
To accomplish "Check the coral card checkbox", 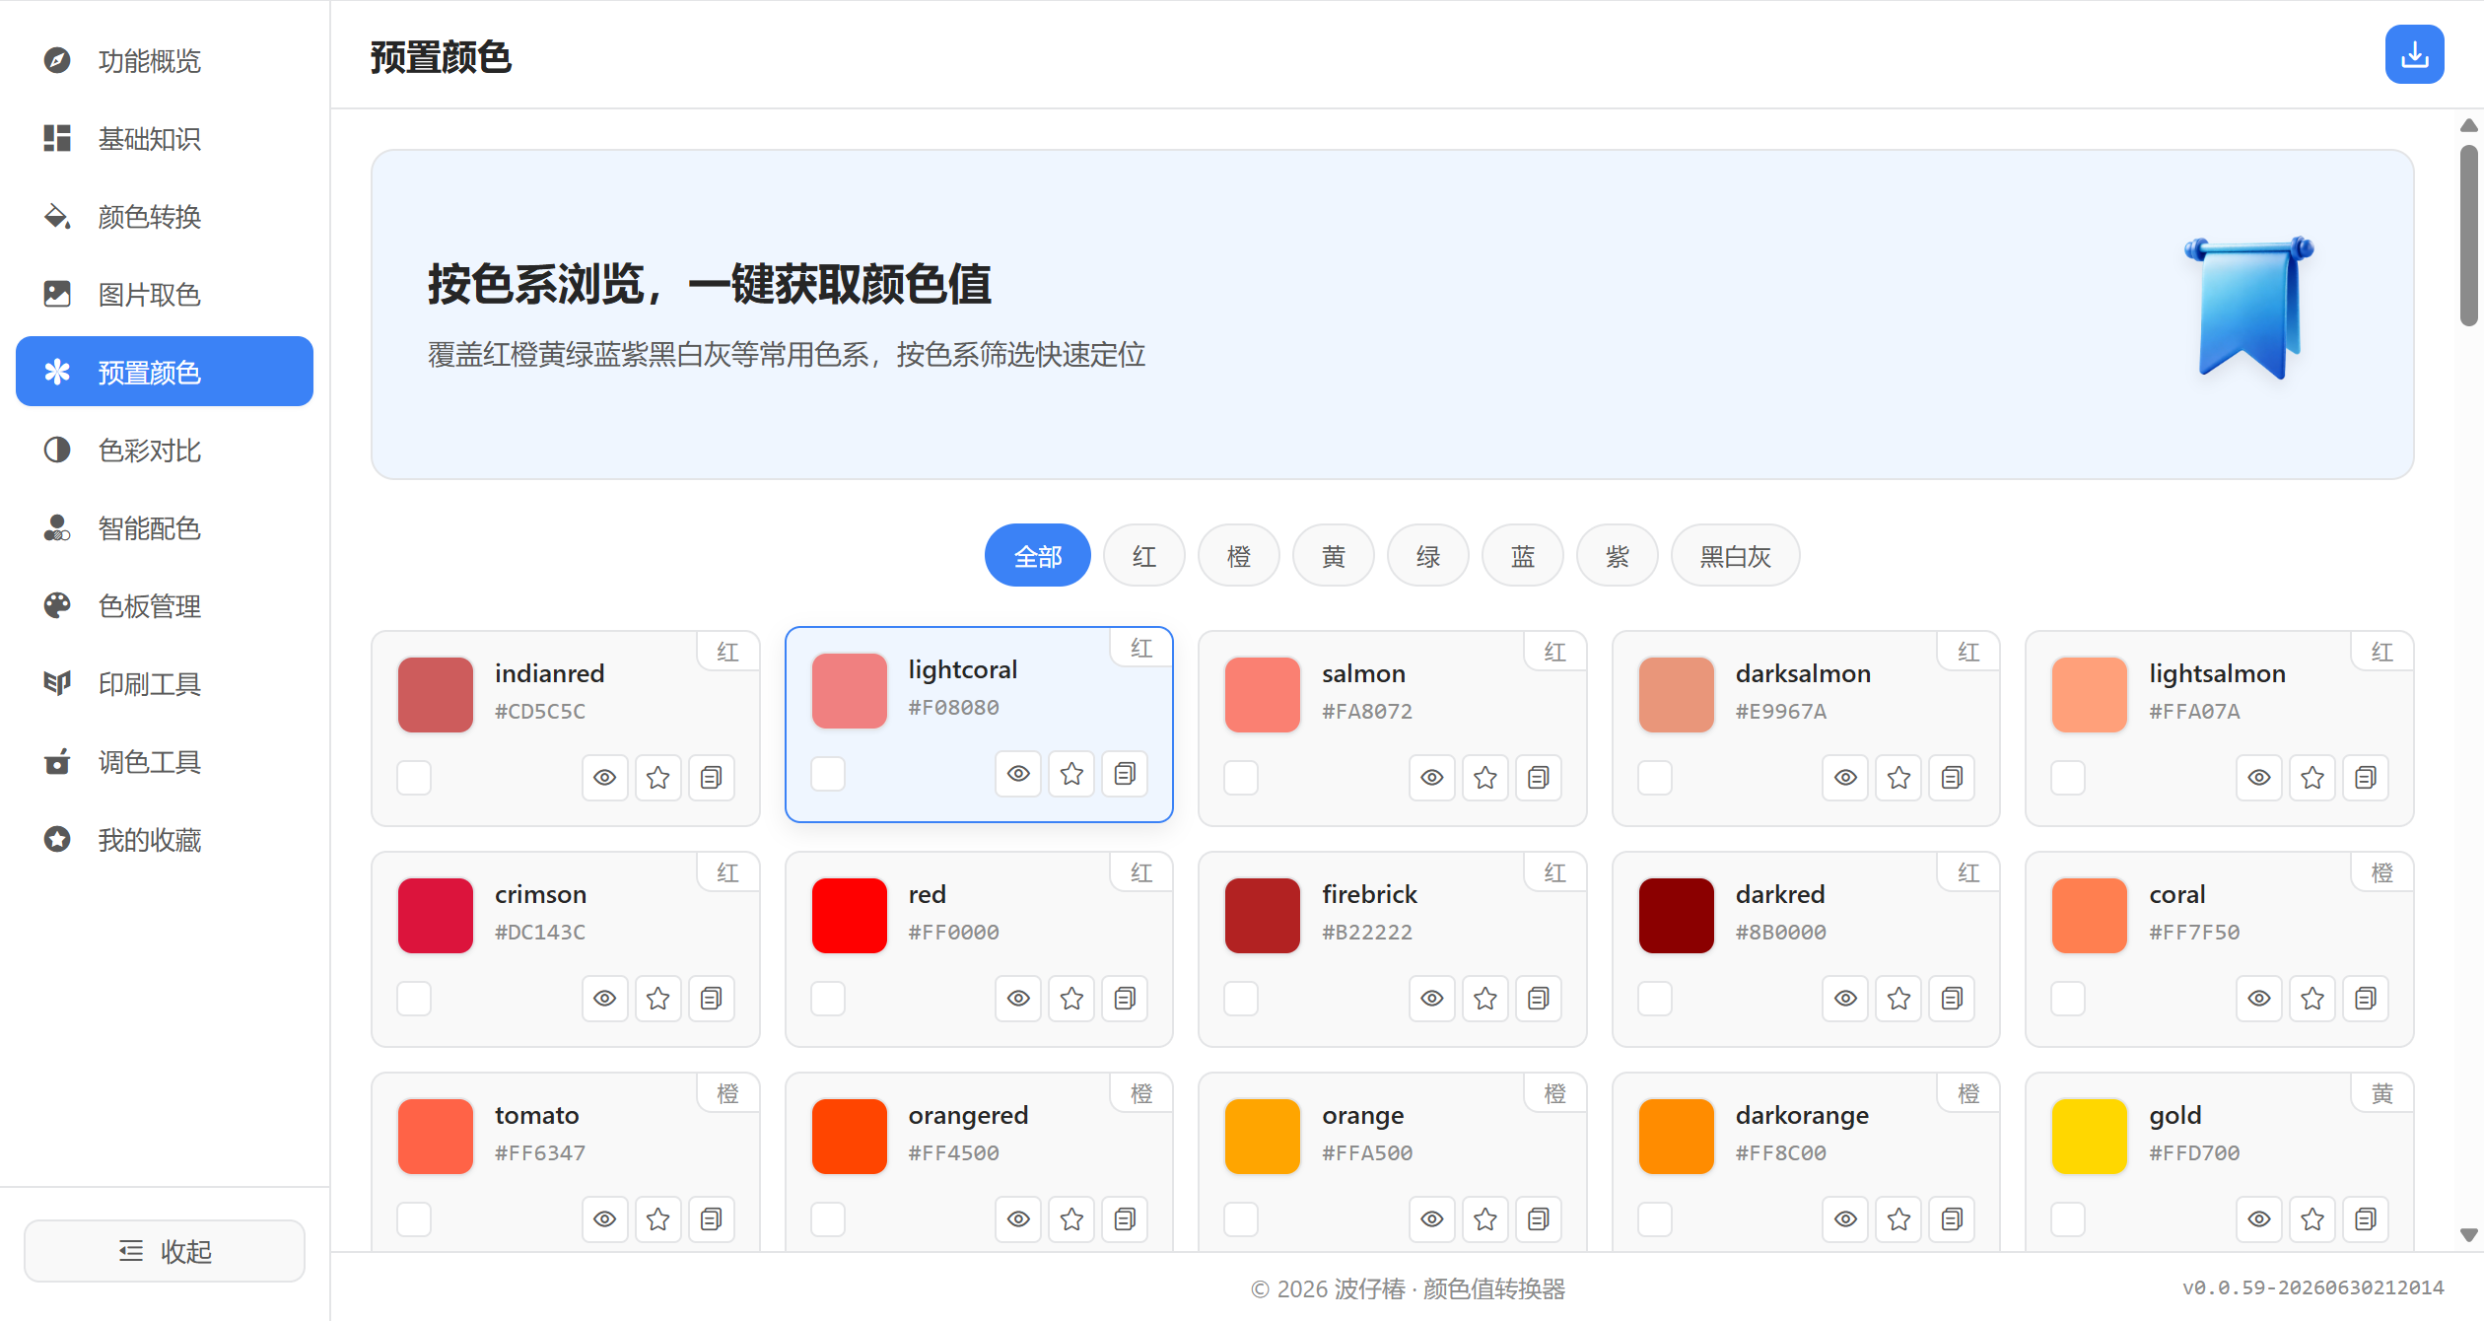I will 2068,999.
